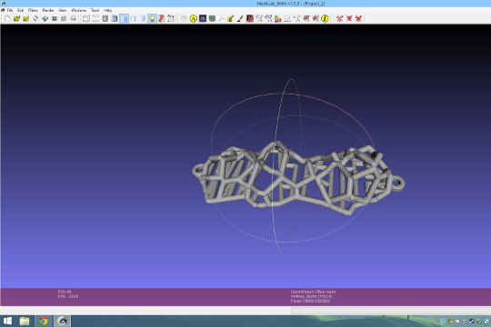The width and height of the screenshot is (491, 327).
Task: Click the yellow Get Info tool
Action: click(325, 19)
